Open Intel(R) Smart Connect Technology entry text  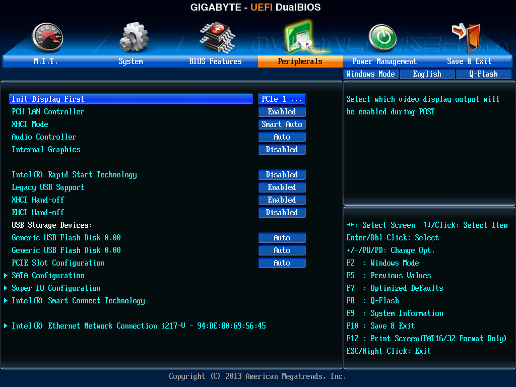[x=78, y=300]
